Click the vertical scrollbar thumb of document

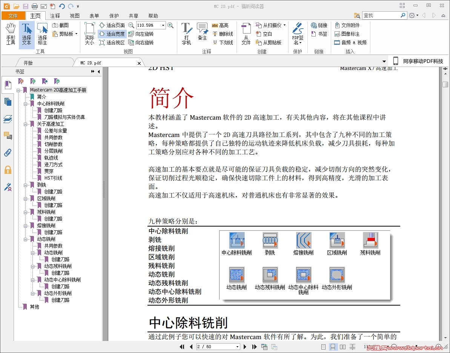tap(445, 84)
